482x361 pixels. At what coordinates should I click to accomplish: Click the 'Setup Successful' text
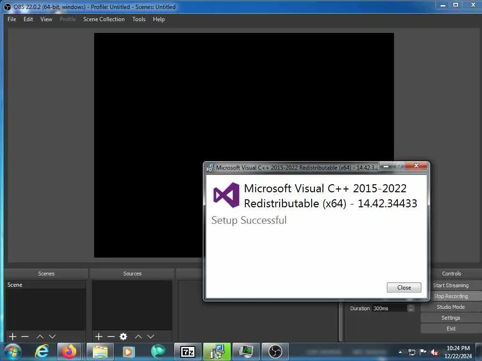coord(249,220)
